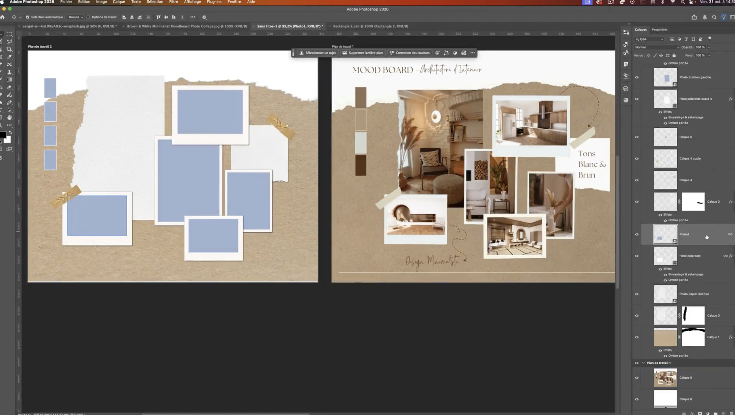The width and height of the screenshot is (735, 415).
Task: Enable Options de transf. checkbox
Action: coord(88,17)
